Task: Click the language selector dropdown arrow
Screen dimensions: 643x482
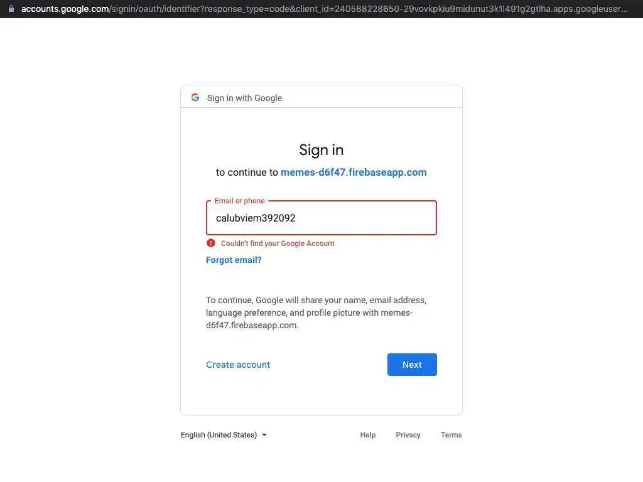Action: [264, 435]
